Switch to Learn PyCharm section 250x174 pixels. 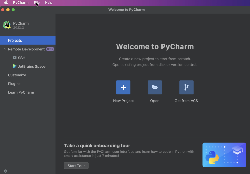21,92
